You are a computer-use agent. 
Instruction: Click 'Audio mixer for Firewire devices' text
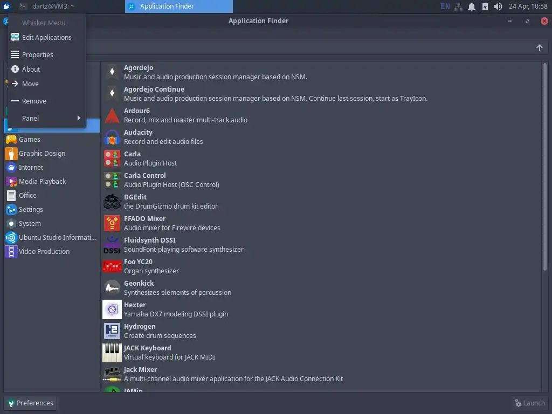click(x=172, y=228)
